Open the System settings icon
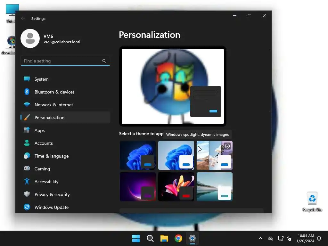 pyautogui.click(x=27, y=79)
